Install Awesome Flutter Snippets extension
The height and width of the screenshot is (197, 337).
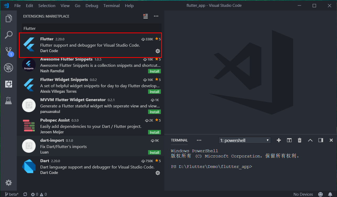[154, 71]
